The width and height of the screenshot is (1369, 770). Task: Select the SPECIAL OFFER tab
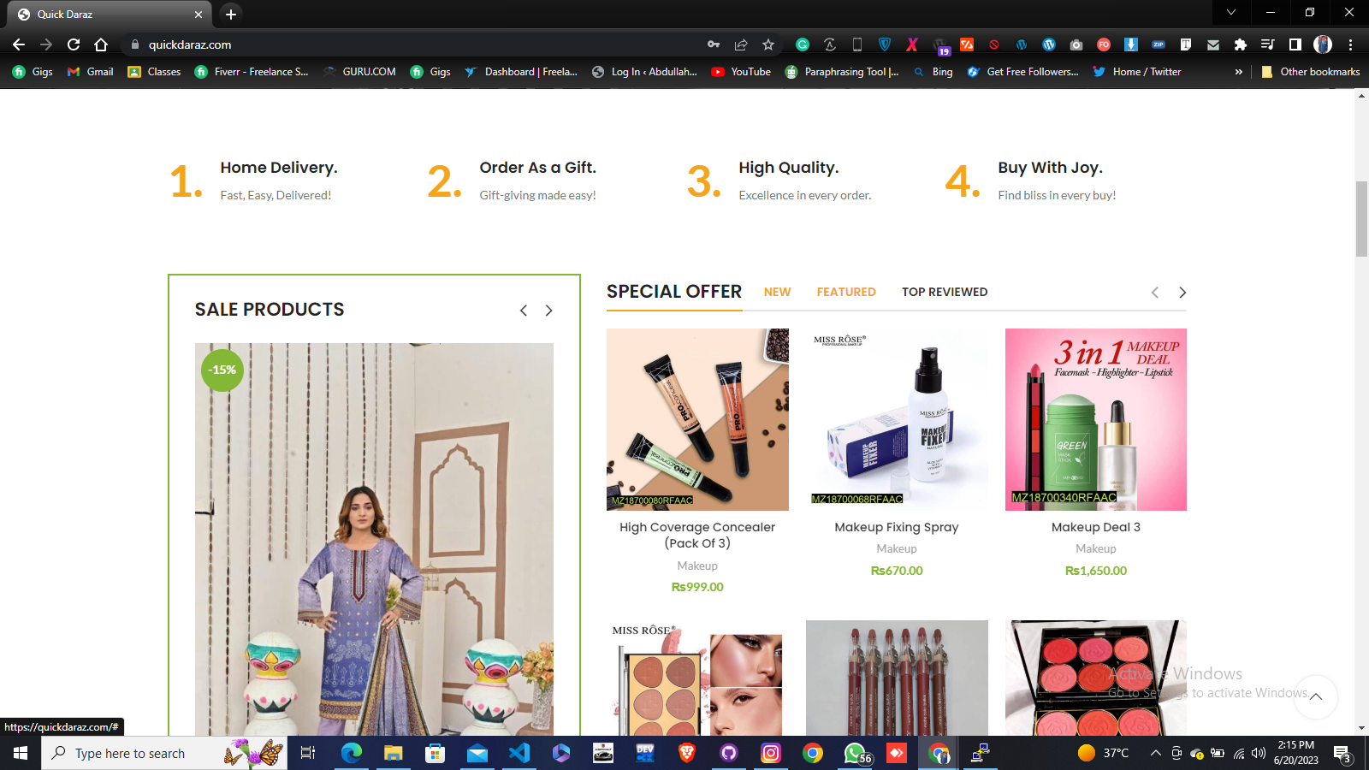(674, 292)
